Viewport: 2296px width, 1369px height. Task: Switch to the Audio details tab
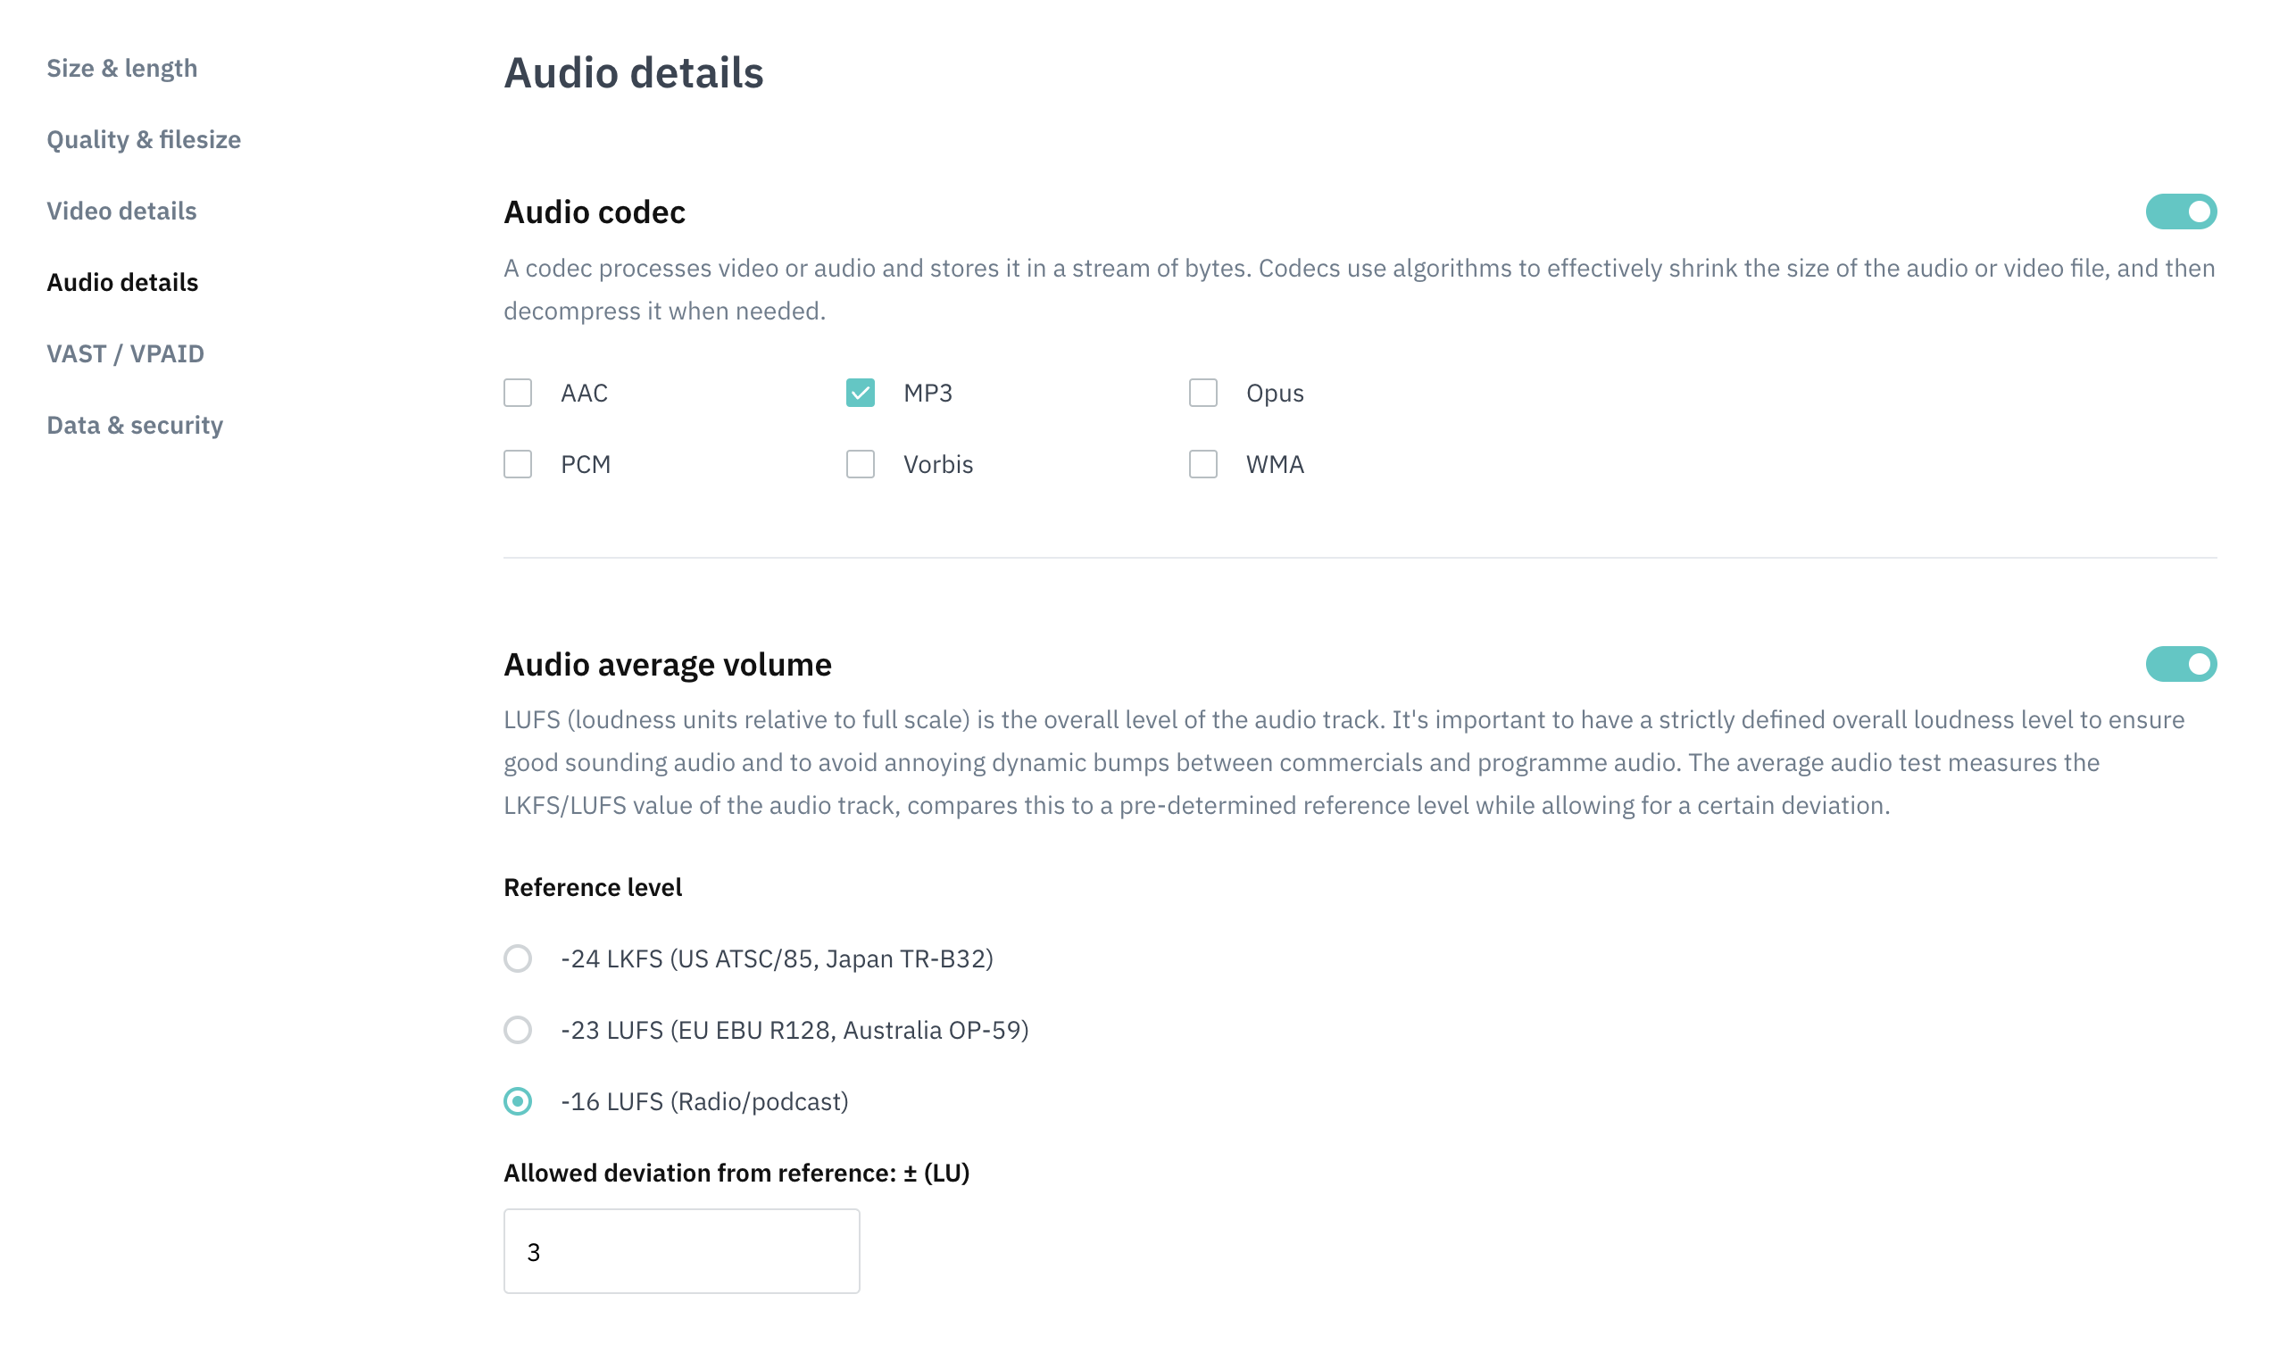point(121,282)
